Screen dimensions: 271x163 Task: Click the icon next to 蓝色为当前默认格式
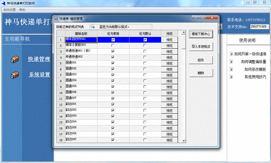[93, 27]
